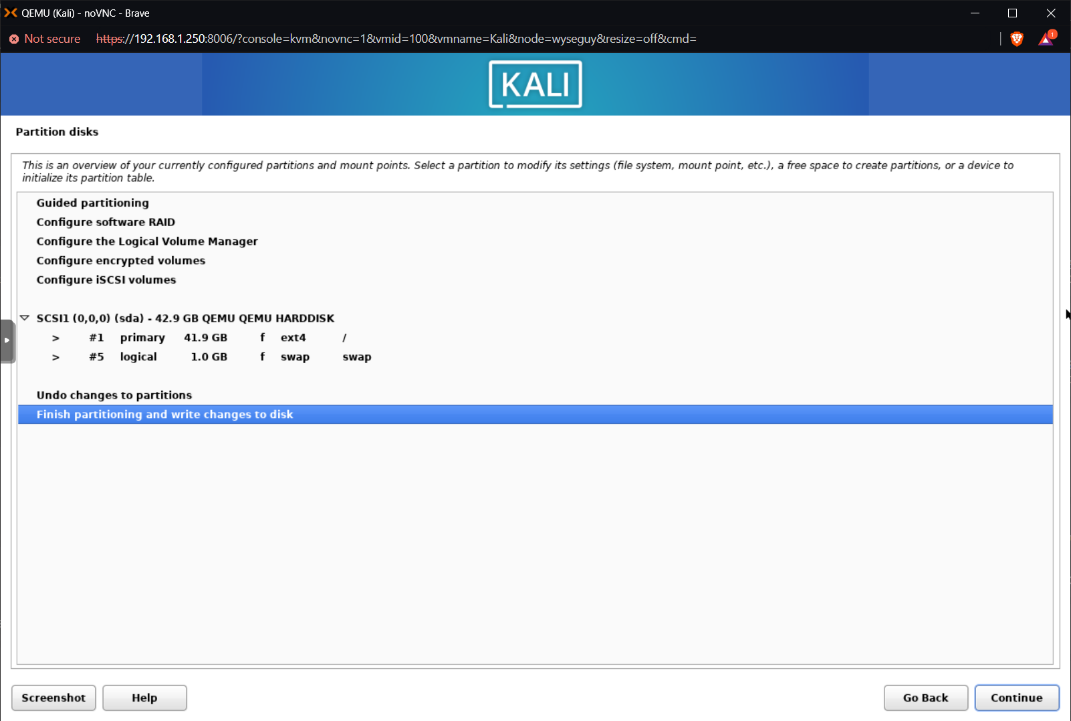Screen dimensions: 1071x721
Task: Open the noVNC control panel side handle
Action: point(7,341)
